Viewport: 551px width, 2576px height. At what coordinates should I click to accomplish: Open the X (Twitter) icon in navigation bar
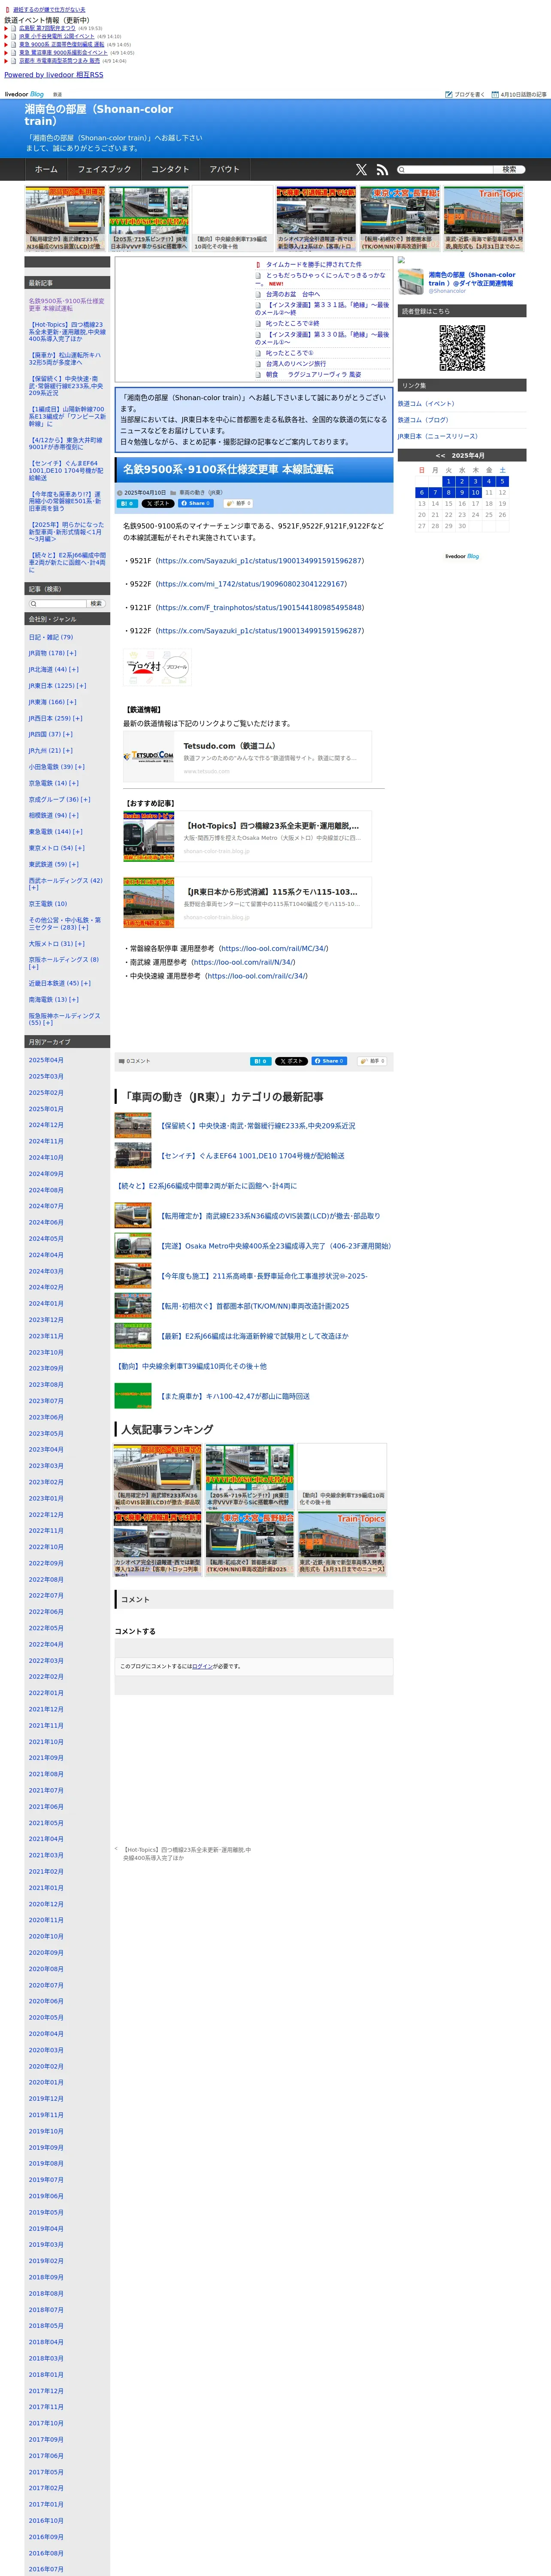[x=361, y=170]
